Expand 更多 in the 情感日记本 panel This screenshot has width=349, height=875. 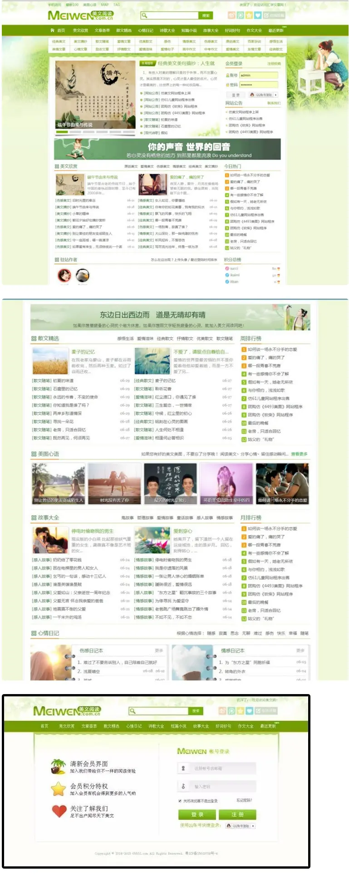coord(300,650)
